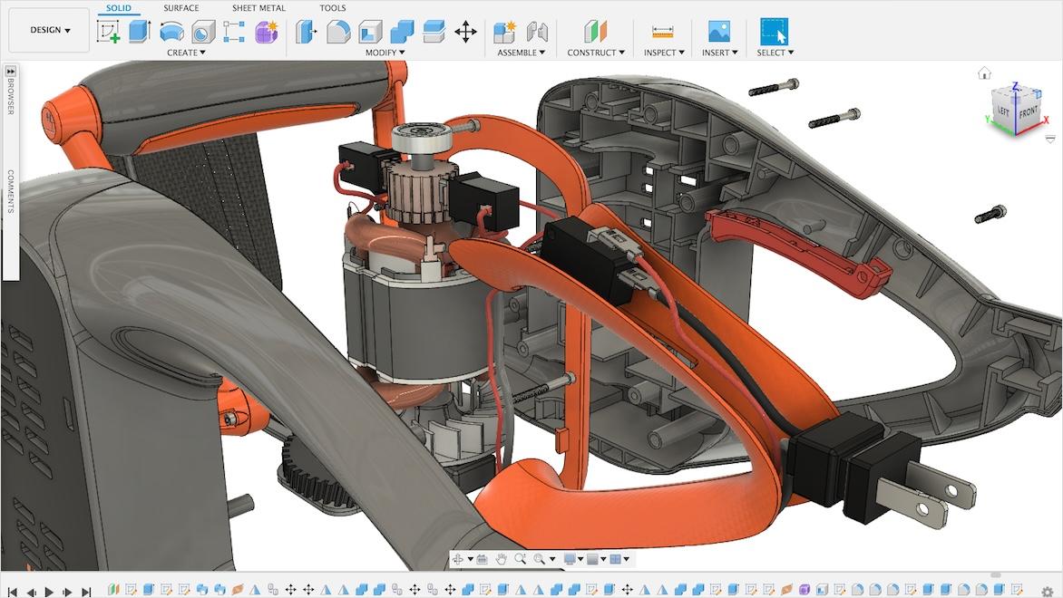Select the Move/Copy tool in Modify
Image resolution: width=1063 pixels, height=598 pixels.
coord(464,32)
